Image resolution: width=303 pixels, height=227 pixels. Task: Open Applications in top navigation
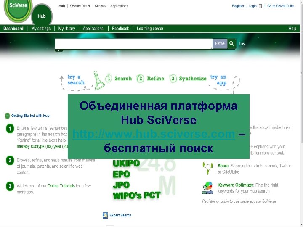pyautogui.click(x=119, y=6)
